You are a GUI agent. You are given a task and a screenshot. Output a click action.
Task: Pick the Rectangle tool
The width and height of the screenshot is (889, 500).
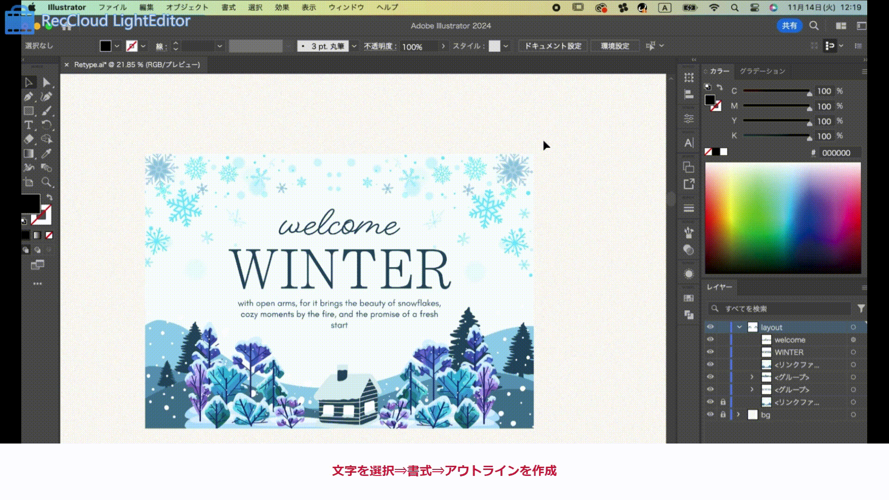(x=28, y=111)
